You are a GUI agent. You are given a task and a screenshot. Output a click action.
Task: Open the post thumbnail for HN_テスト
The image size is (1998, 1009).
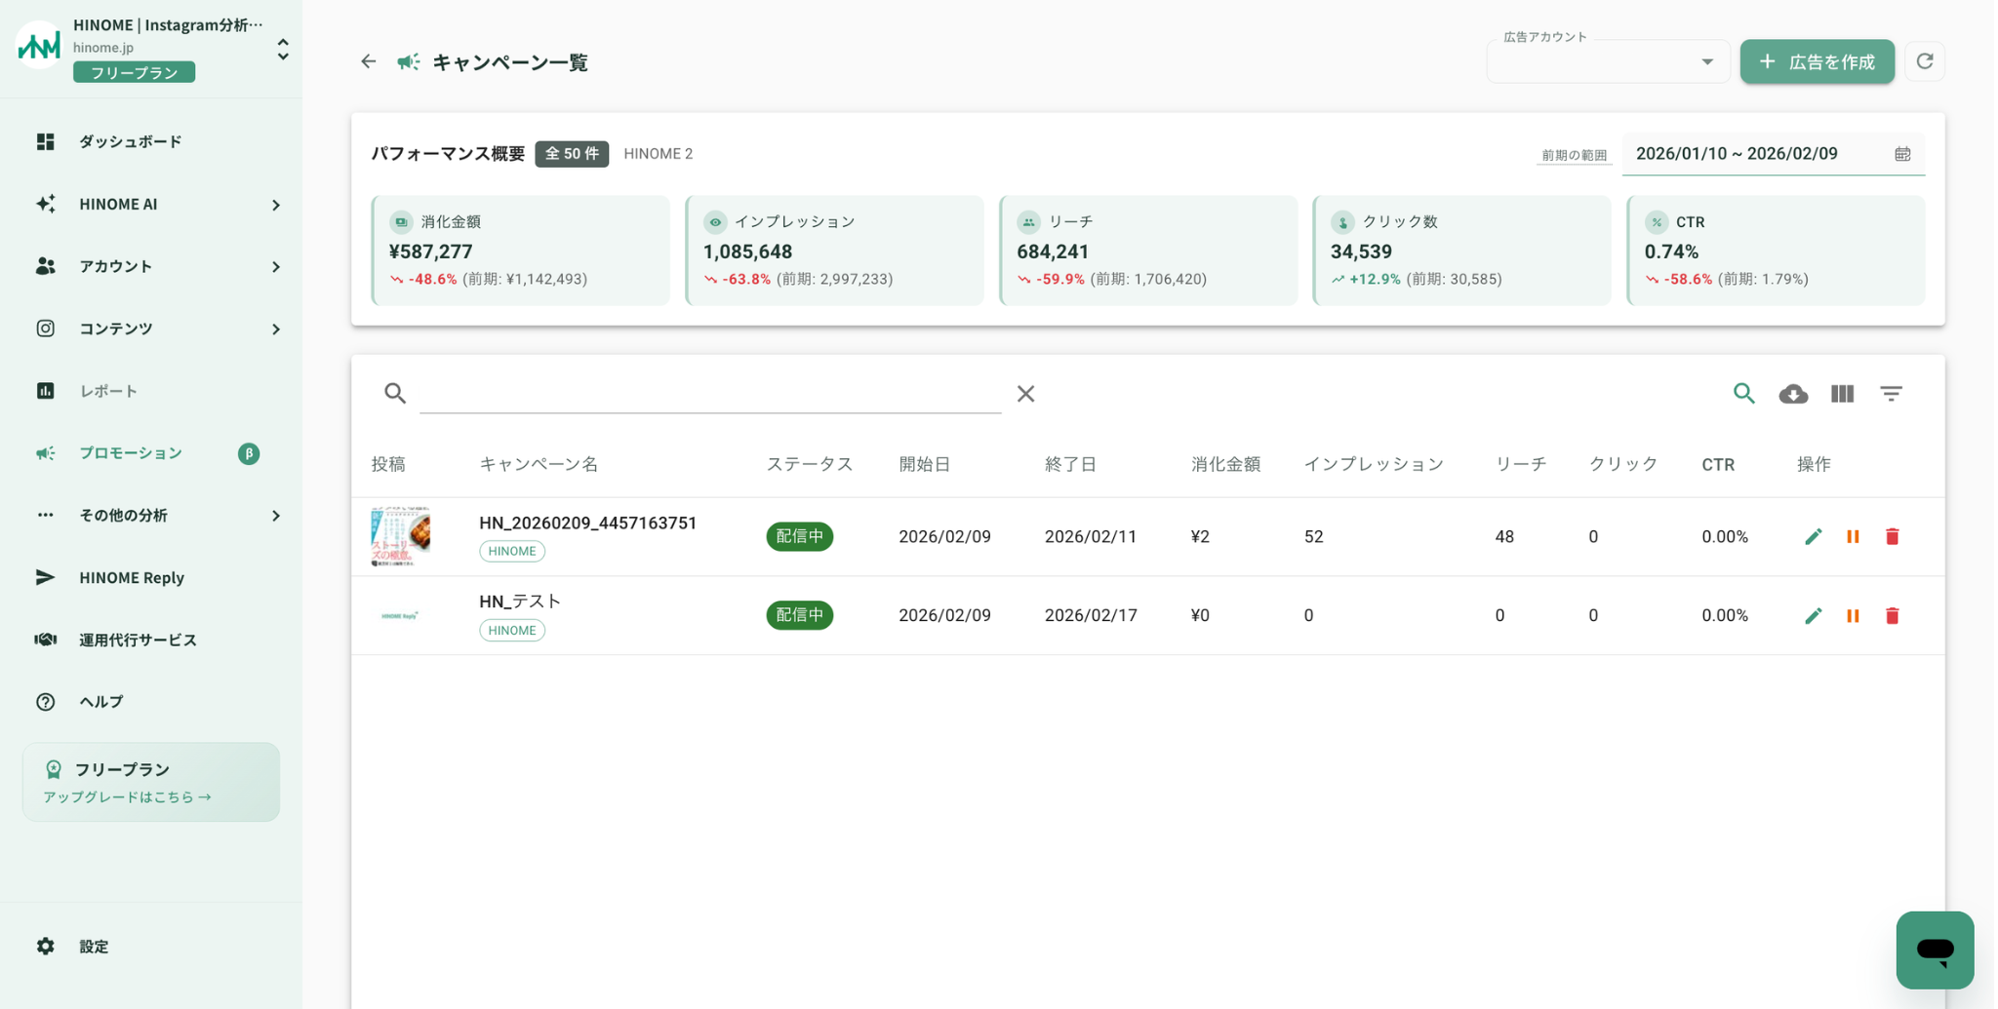click(400, 615)
